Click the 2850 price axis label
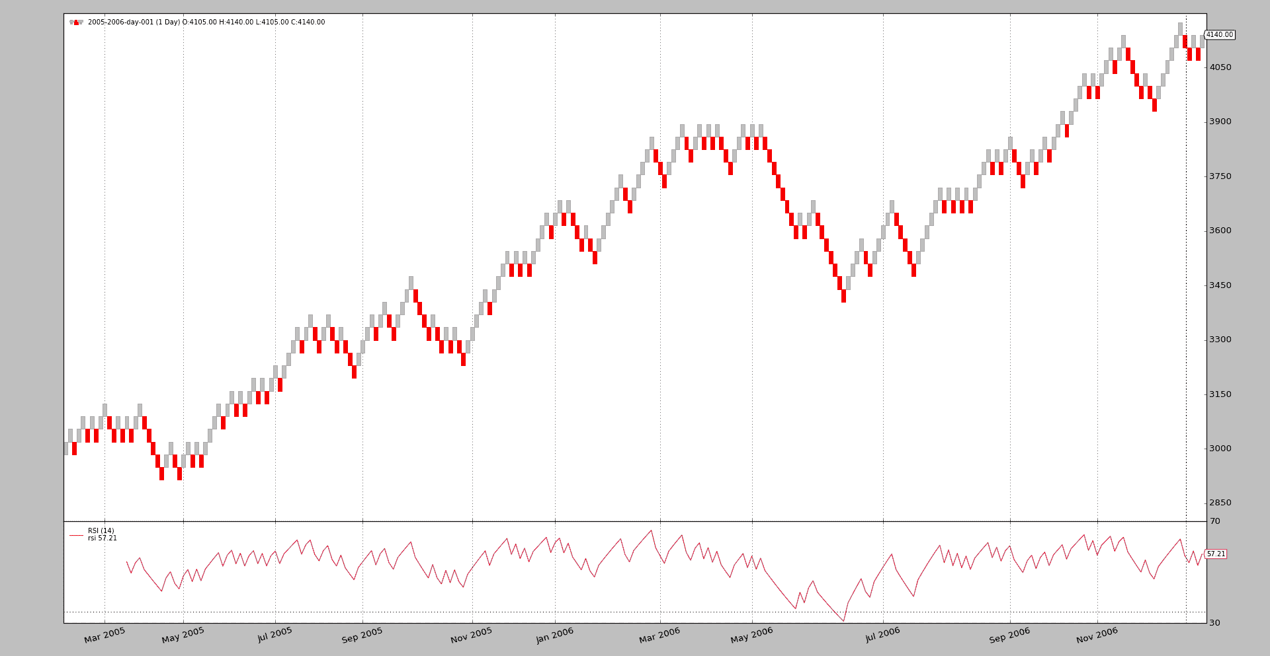The image size is (1270, 656). point(1220,503)
